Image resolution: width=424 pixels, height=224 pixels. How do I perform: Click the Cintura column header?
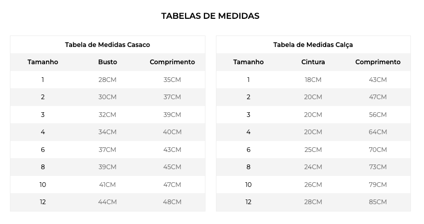pyautogui.click(x=313, y=62)
